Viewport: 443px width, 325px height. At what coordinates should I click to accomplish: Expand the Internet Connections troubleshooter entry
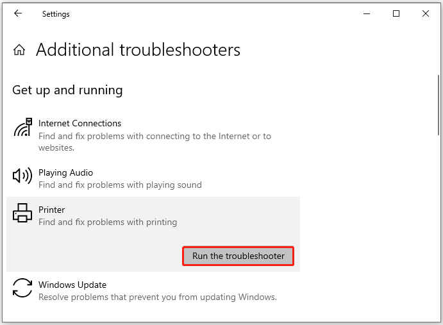coord(153,135)
